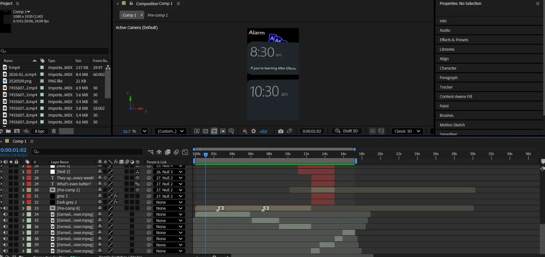Expand layer 30 Pre-comp 1 properties

click(23, 190)
